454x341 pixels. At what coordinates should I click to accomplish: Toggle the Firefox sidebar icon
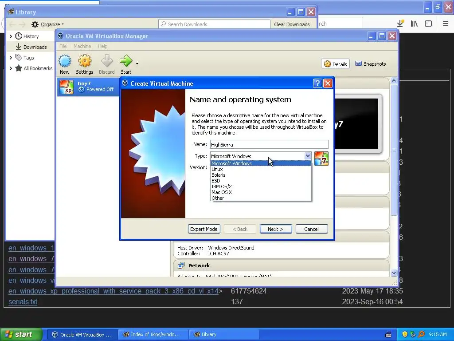point(428,24)
